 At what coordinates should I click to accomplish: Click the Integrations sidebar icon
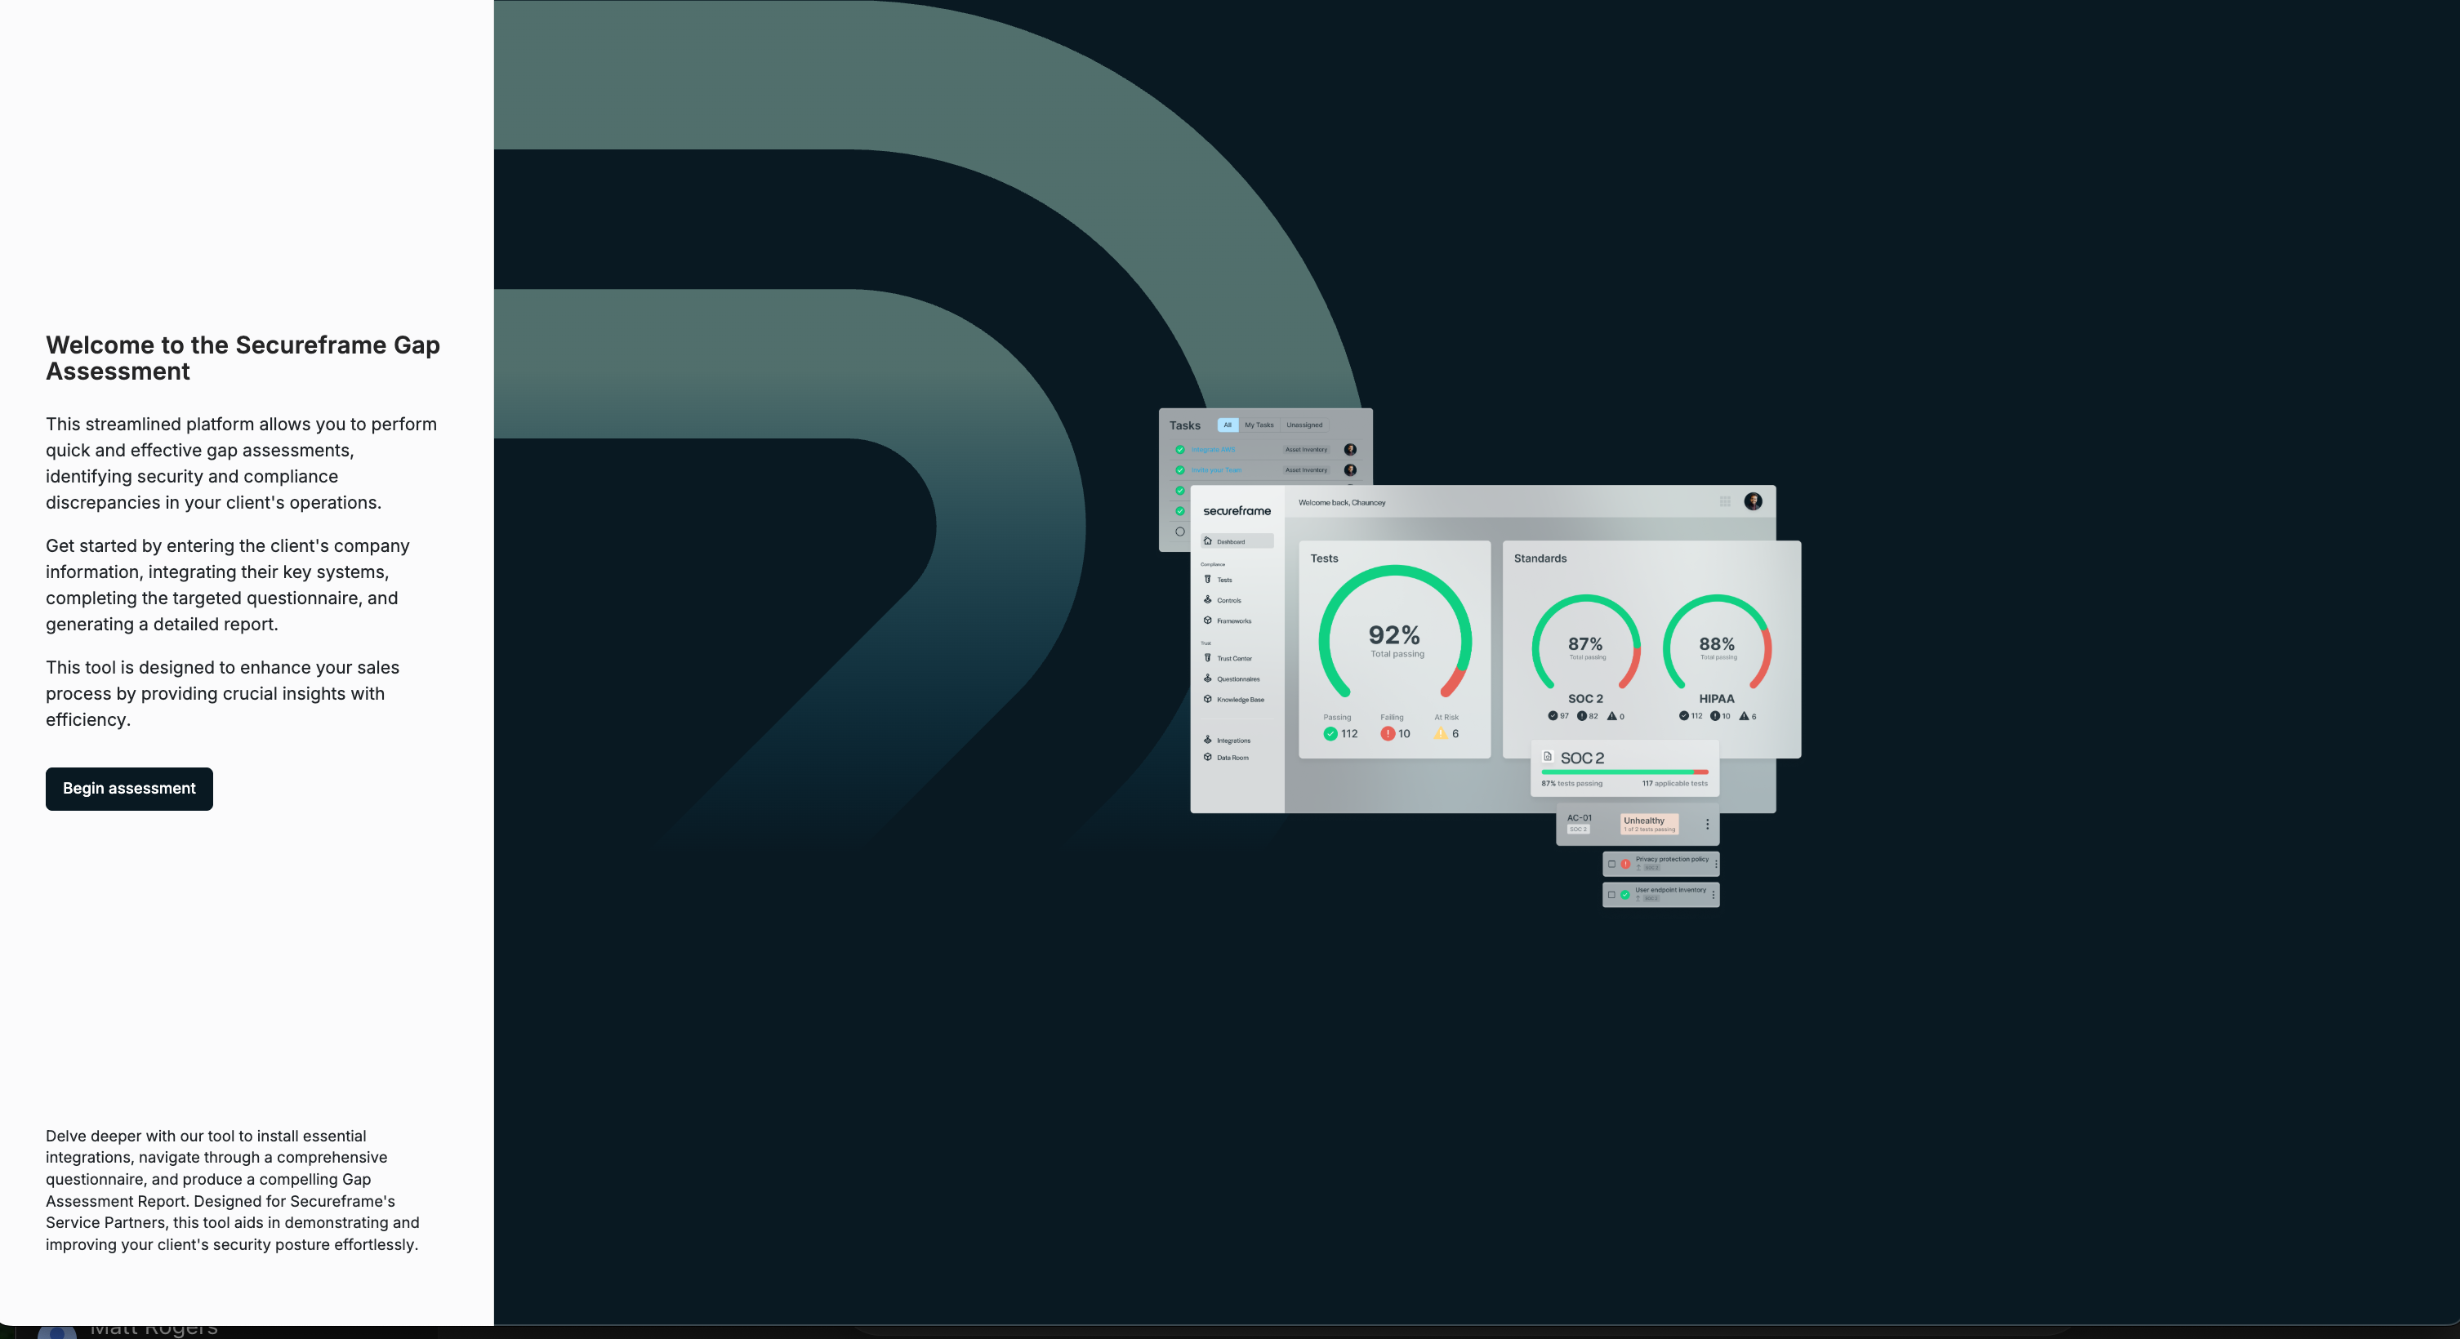(1207, 740)
